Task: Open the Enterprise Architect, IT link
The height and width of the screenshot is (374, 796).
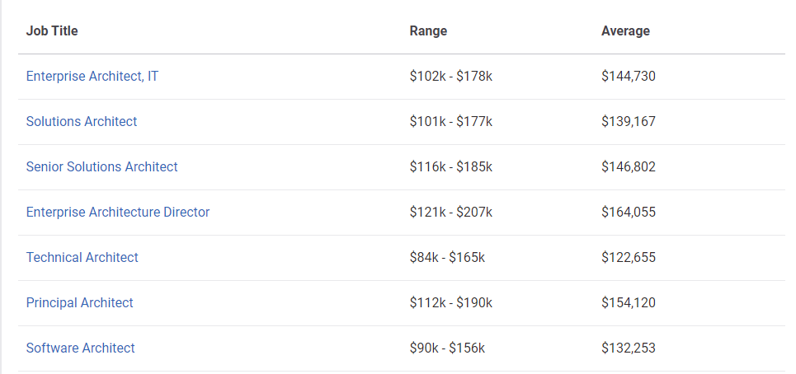Action: point(92,77)
